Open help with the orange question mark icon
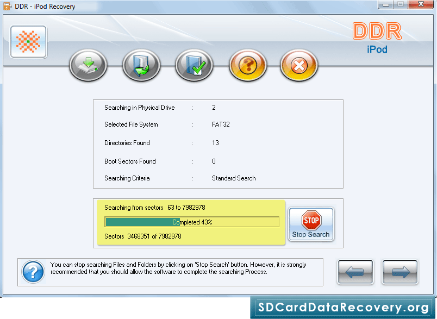Viewport: 437px width, 319px height. [x=248, y=65]
